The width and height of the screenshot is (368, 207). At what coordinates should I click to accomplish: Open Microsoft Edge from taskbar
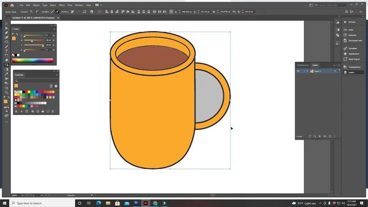tap(98, 203)
